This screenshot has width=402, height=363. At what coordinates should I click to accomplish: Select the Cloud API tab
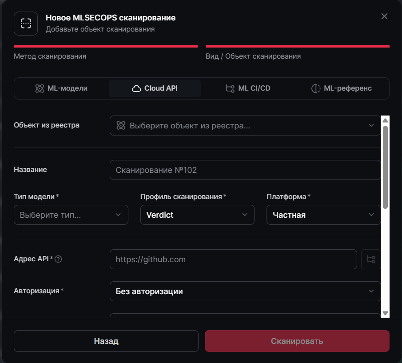pyautogui.click(x=155, y=88)
